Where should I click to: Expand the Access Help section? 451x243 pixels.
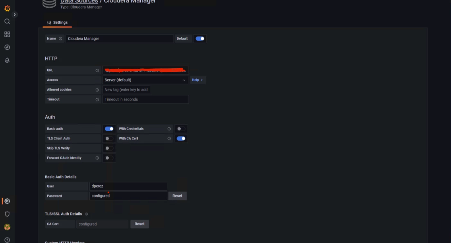pos(197,80)
